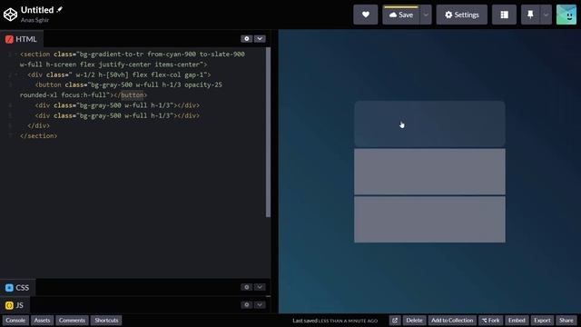581x327 pixels.
Task: Click the closing section tag line
Action: click(38, 136)
